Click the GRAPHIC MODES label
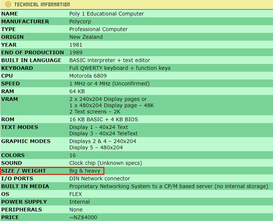The width and height of the screenshot is (273, 221). [x=26, y=141]
